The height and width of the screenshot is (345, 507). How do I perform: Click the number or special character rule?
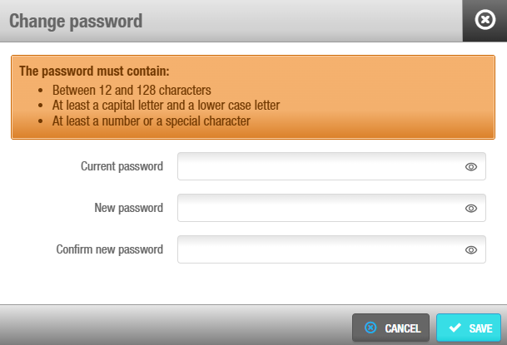point(152,121)
